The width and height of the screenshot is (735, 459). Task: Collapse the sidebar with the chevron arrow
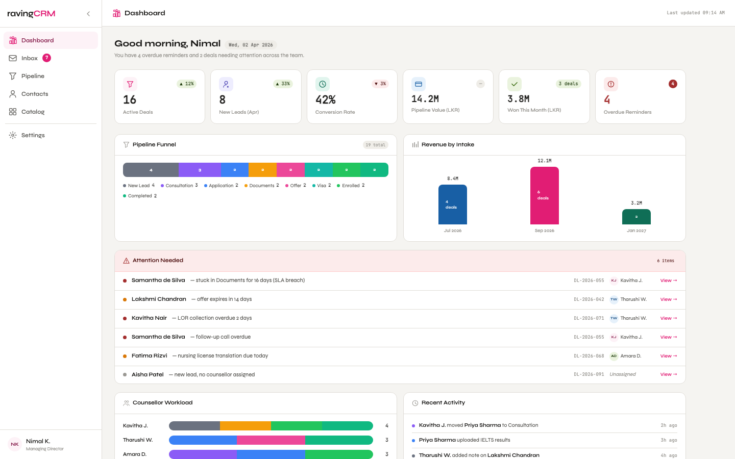pyautogui.click(x=88, y=14)
